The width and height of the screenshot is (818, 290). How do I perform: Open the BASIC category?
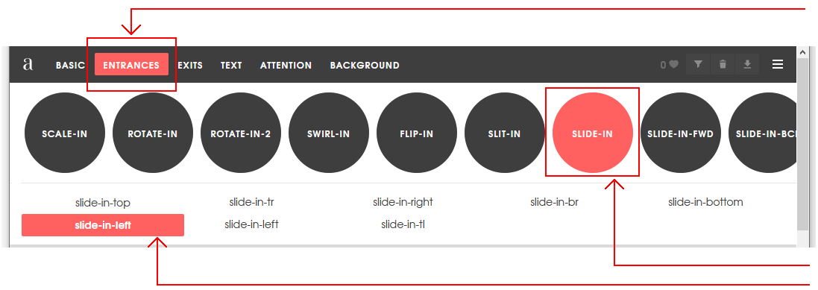[x=70, y=65]
